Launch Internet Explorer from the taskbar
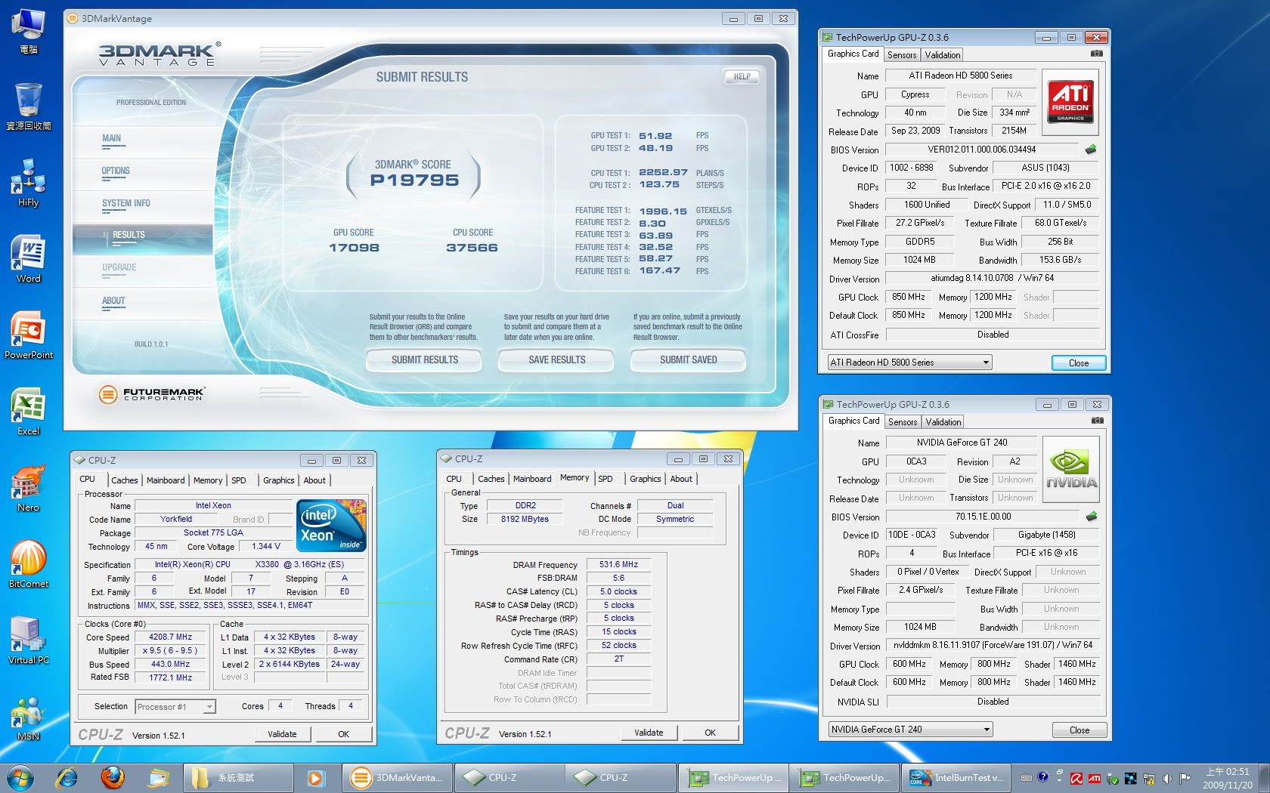The width and height of the screenshot is (1270, 793). click(x=67, y=777)
